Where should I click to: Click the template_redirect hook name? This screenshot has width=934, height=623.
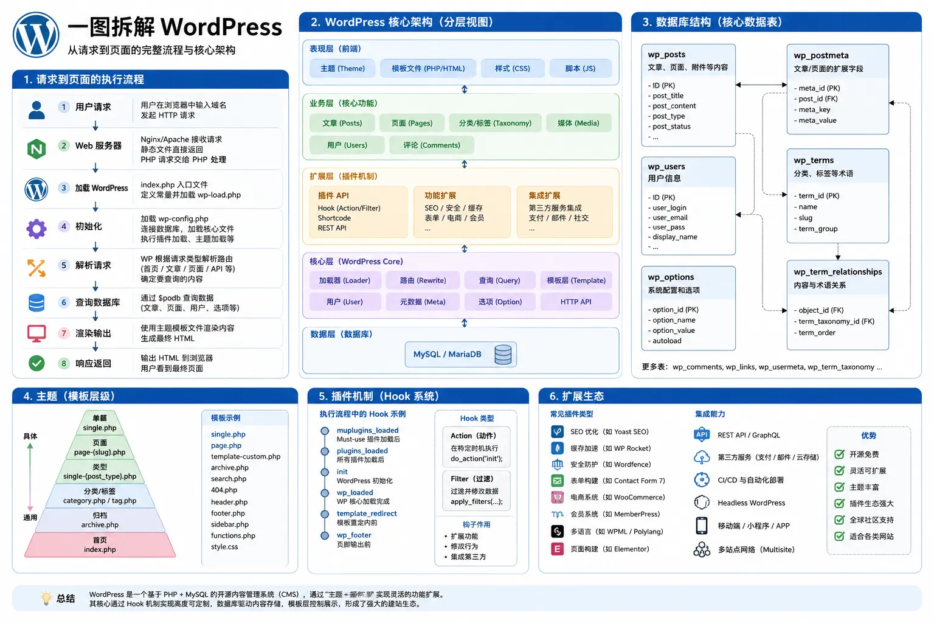coord(367,513)
